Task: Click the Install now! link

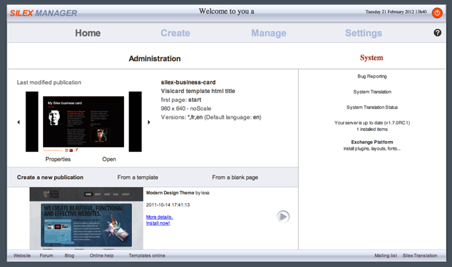Action: point(158,223)
